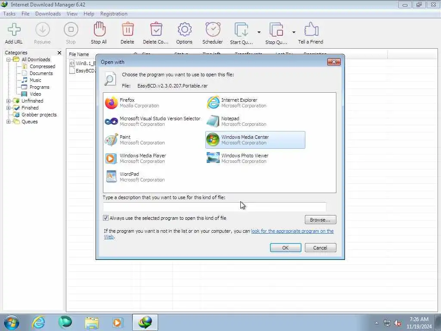Click the file type description field

click(x=214, y=206)
